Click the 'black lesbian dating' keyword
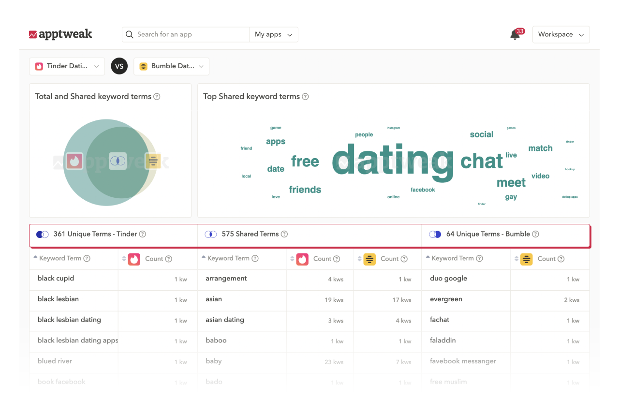 (x=69, y=320)
